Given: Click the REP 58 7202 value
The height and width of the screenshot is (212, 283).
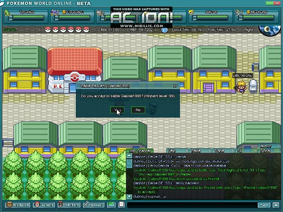Looking at the screenshot, I should tap(141, 29).
